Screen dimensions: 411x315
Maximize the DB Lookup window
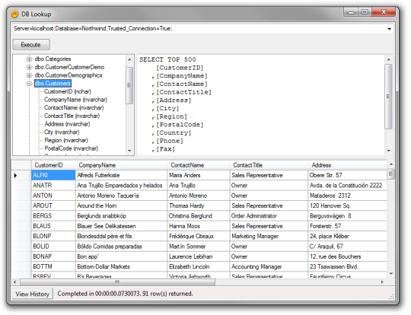coord(365,12)
